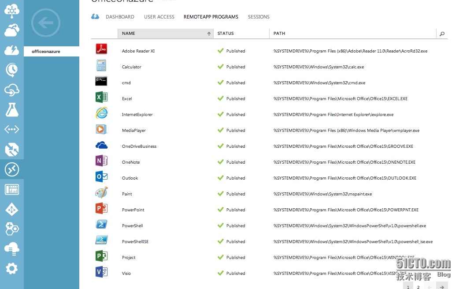This screenshot has height=289, width=459.
Task: Click the PowerShellISE name text
Action: tap(135, 241)
